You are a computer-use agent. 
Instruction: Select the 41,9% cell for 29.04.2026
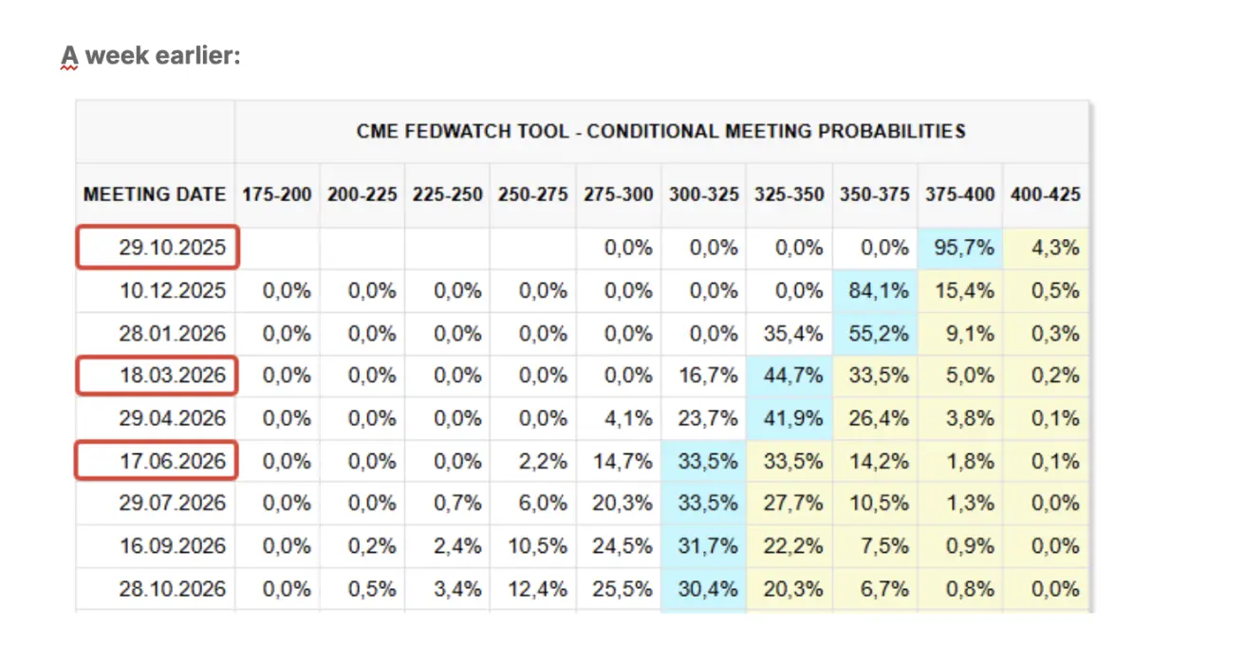(790, 418)
